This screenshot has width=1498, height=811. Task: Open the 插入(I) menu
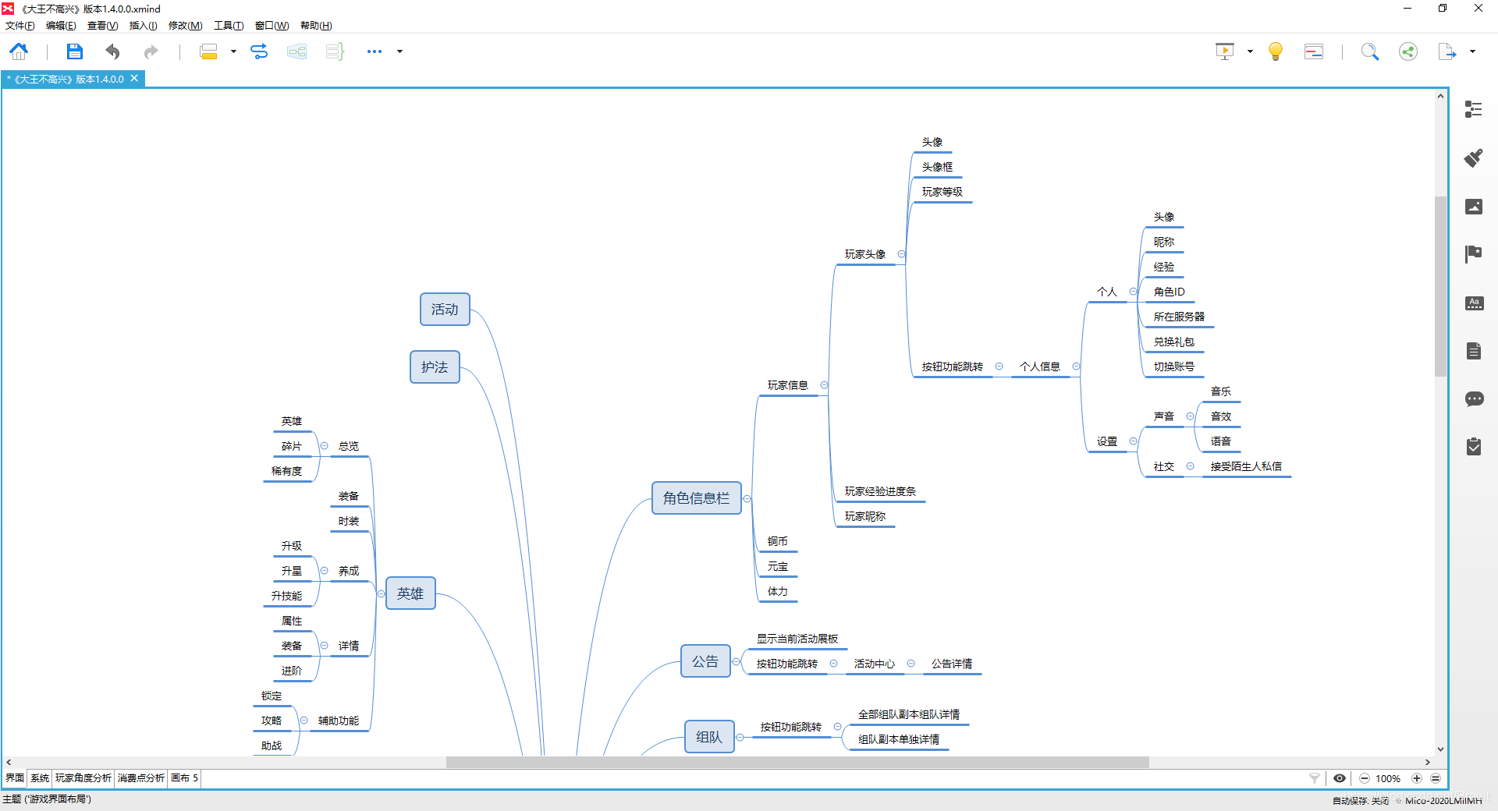tap(143, 26)
